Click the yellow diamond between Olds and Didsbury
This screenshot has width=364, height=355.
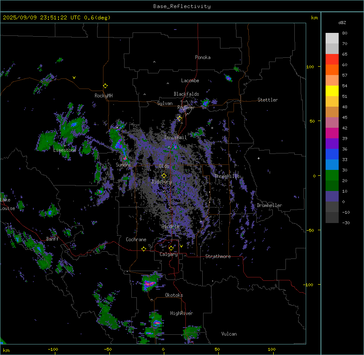point(164,175)
